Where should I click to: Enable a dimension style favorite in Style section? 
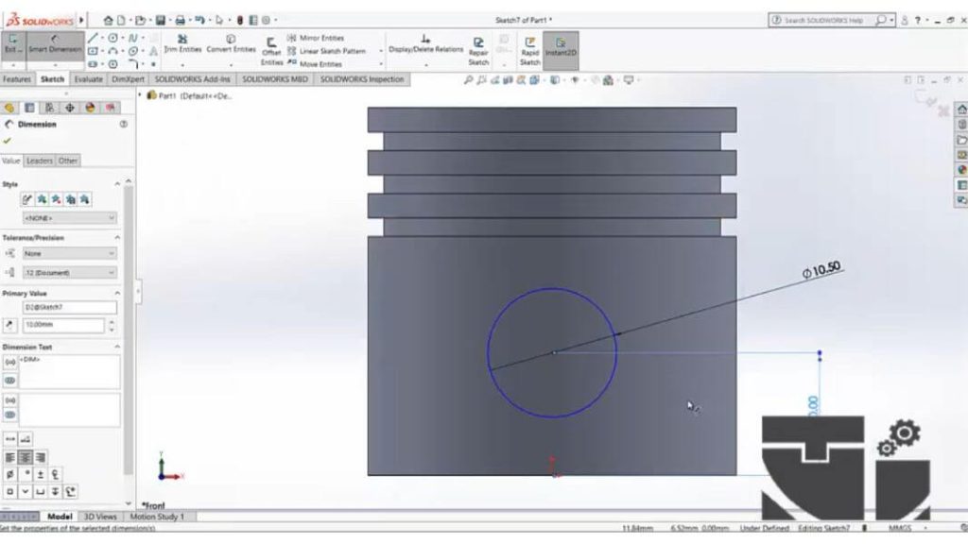(x=43, y=198)
